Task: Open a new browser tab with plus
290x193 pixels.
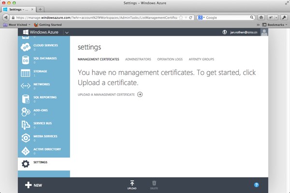Action: click(40, 9)
